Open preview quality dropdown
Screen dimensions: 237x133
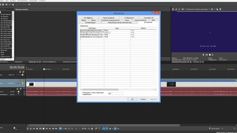pos(209,9)
